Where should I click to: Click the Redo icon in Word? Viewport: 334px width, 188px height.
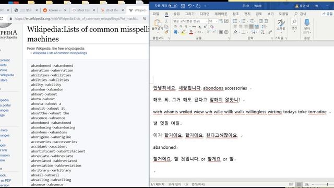click(198, 6)
